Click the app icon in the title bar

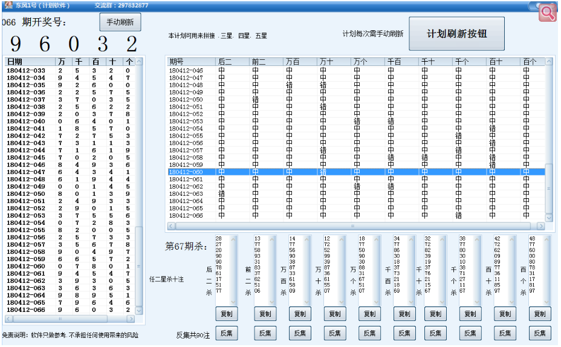(x=7, y=5)
